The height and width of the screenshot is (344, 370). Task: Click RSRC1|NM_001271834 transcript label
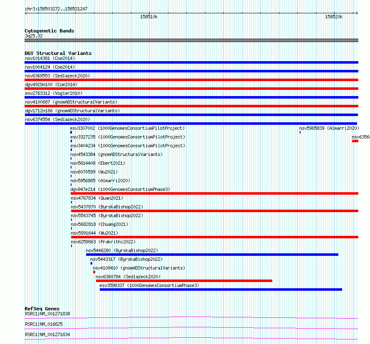tap(47, 334)
